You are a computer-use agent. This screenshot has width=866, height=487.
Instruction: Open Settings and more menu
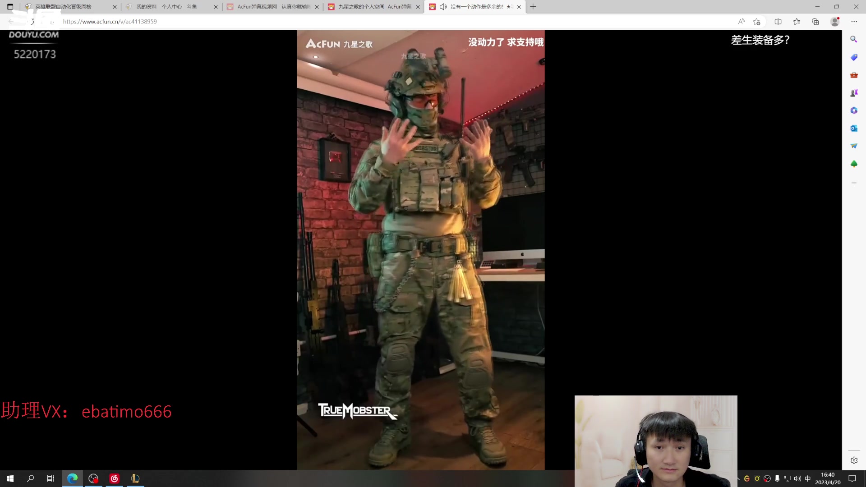click(854, 22)
